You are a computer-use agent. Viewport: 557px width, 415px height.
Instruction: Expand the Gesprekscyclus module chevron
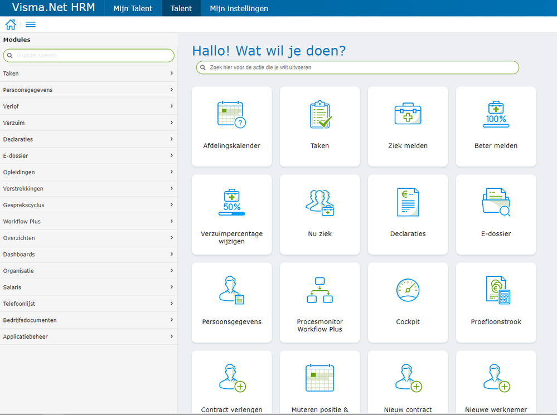pos(172,204)
